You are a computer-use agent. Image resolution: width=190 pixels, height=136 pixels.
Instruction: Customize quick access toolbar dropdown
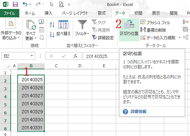69,5
